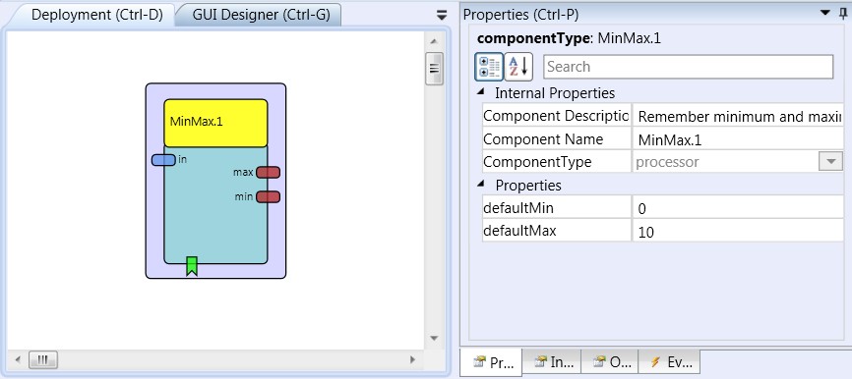This screenshot has height=379, width=852.
Task: Click the blue 'in' input port
Action: [163, 160]
